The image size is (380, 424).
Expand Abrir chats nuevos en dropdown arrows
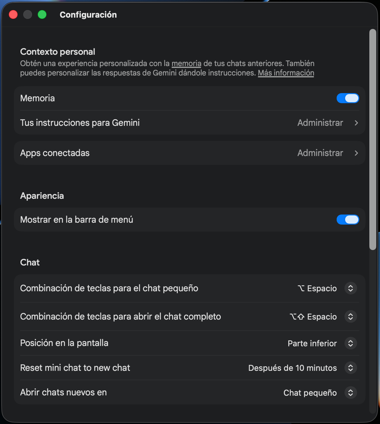[350, 393]
